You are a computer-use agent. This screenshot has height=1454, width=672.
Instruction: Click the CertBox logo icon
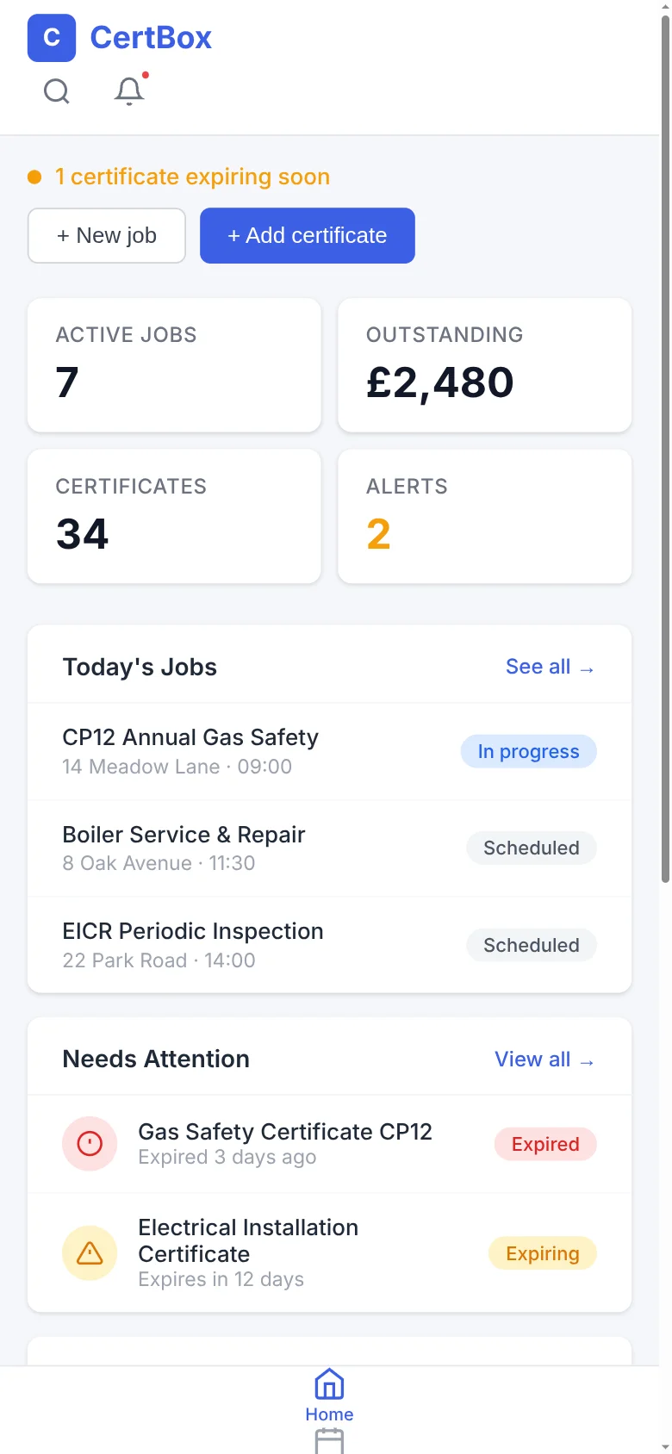(x=52, y=38)
